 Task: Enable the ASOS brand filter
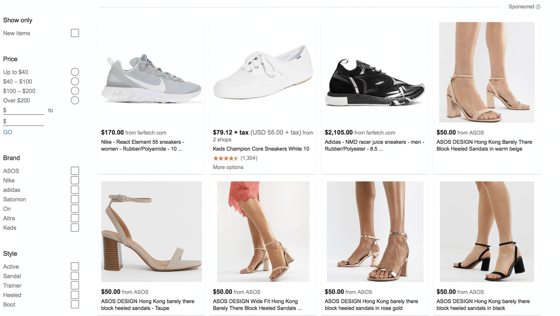pyautogui.click(x=75, y=171)
